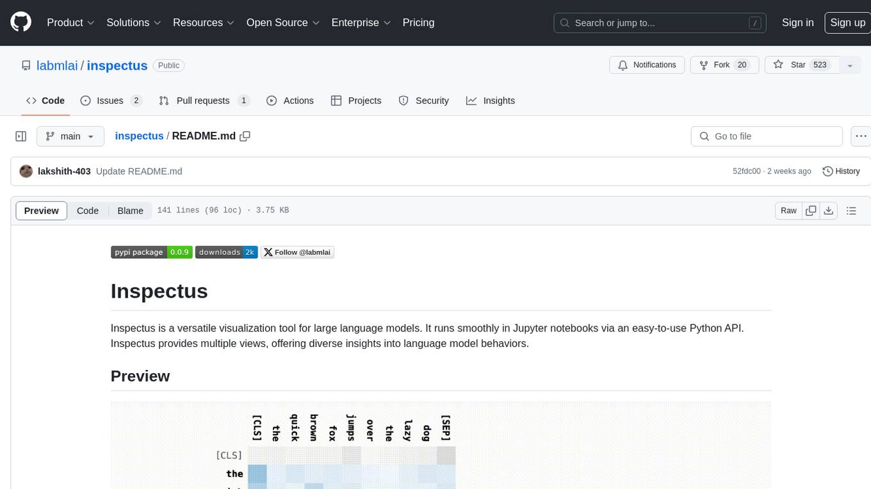This screenshot has height=489, width=871.
Task: Expand the file tree side panel
Action: coord(21,136)
